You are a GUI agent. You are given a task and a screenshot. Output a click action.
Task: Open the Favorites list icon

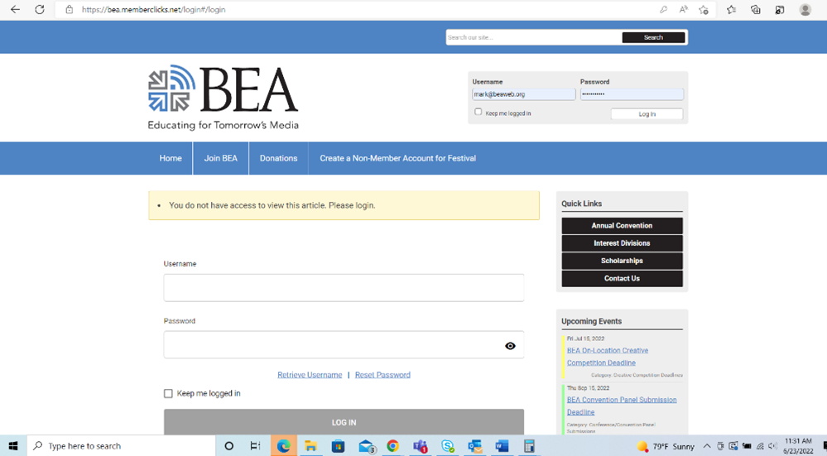731,10
